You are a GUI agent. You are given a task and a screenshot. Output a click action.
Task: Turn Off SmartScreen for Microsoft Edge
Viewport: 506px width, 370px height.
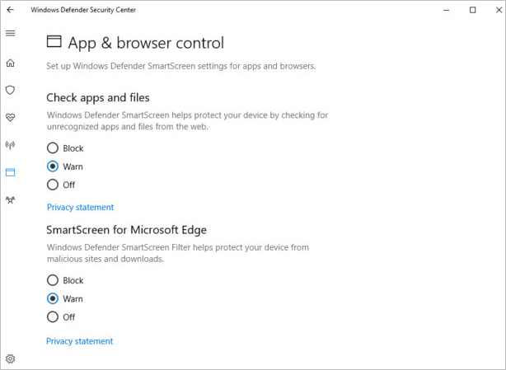click(x=53, y=316)
